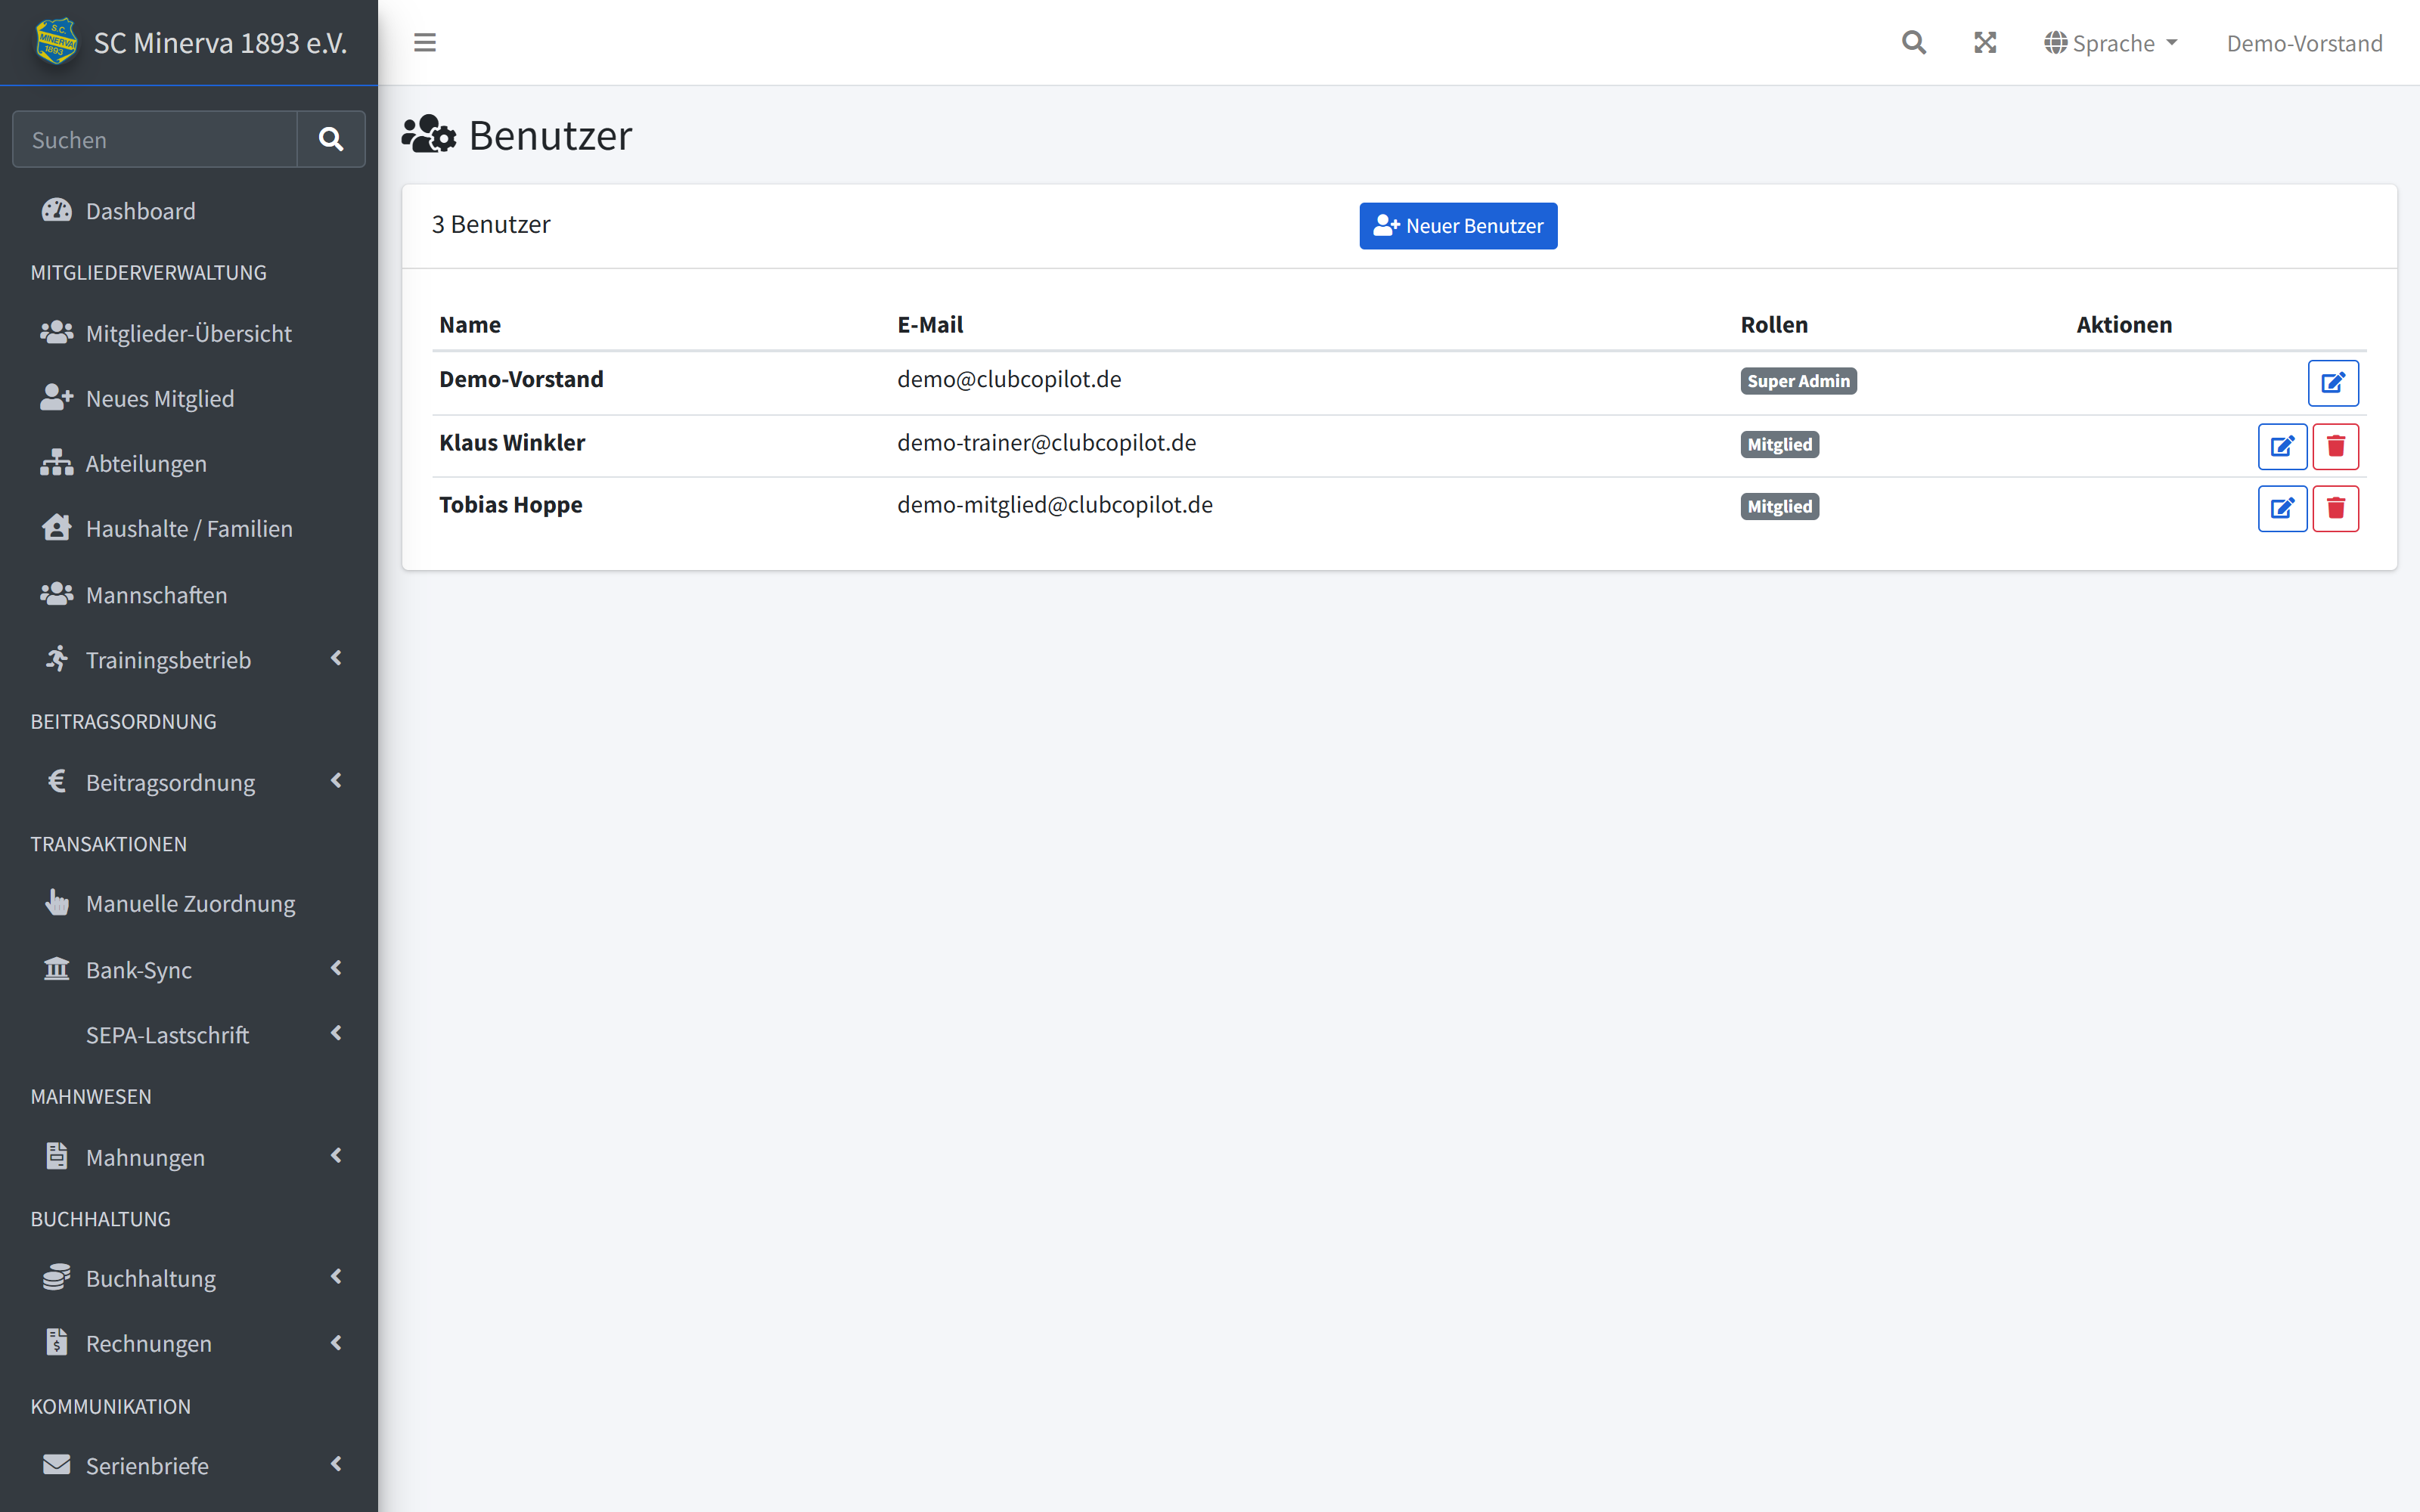Open Dashboard in the sidebar

coord(189,211)
